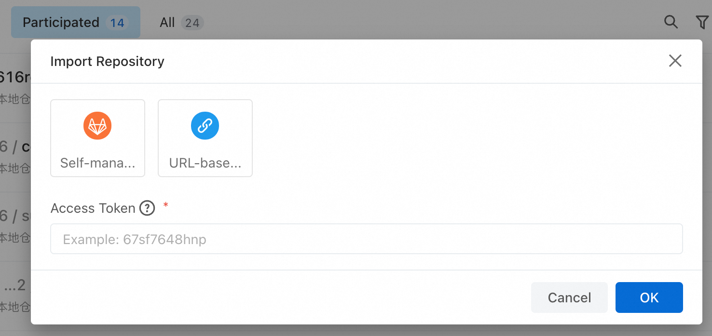The width and height of the screenshot is (712, 336).
Task: Open the filter funnel icon
Action: [702, 22]
